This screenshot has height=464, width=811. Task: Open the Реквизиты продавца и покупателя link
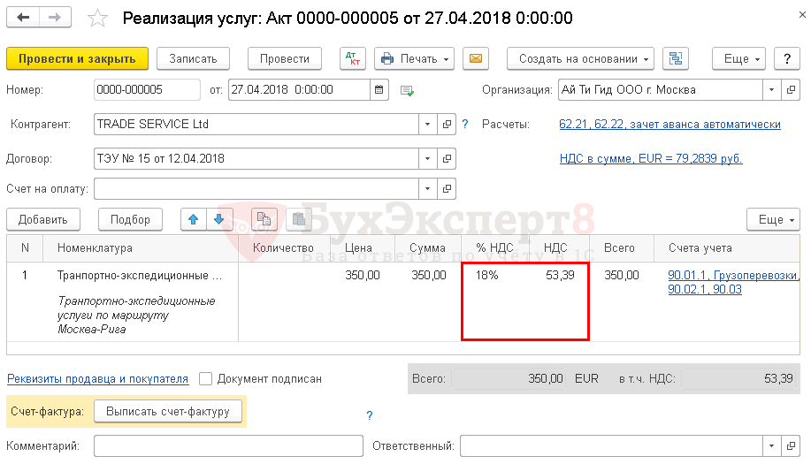tap(97, 379)
